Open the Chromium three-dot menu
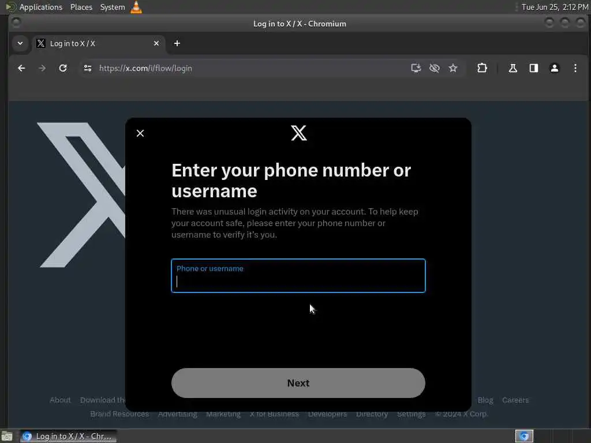591x443 pixels. [575, 68]
